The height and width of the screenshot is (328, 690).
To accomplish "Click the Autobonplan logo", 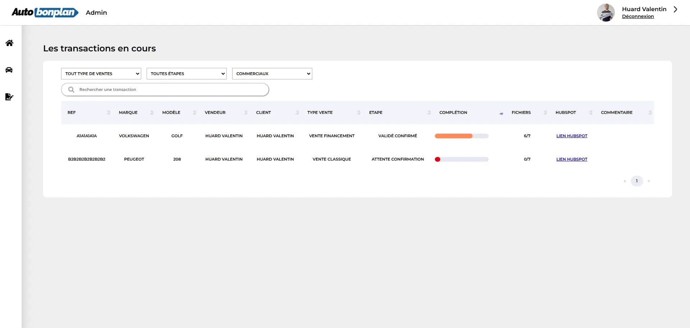I will pos(45,12).
